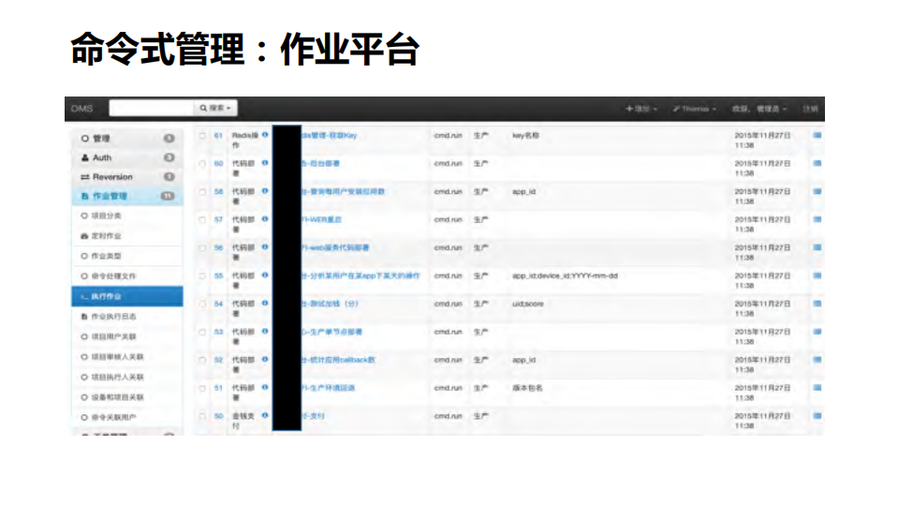The image size is (898, 505).
Task: Open the blue detail icon for row 53
Action: click(817, 332)
